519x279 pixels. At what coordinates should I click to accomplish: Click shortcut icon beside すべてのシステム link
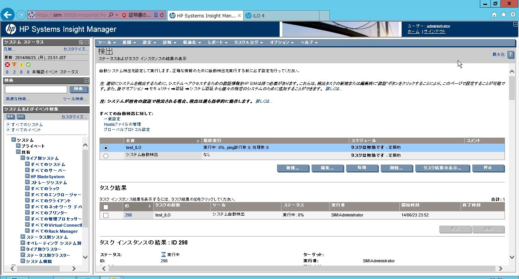click(x=8, y=124)
